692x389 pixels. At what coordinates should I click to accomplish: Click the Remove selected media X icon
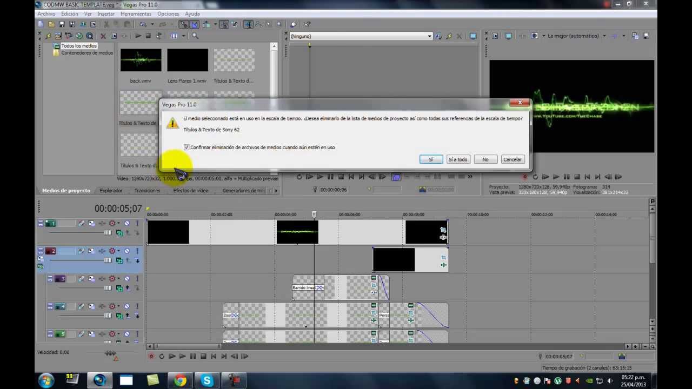[103, 36]
